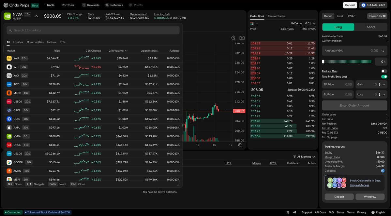The image size is (391, 216).
Task: Click the chart indicator icon beside the camera
Action: [x=233, y=38]
